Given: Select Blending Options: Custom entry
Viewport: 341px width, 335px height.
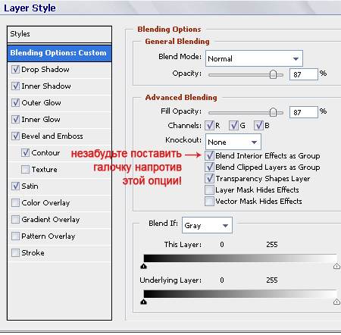Looking at the screenshot, I should pyautogui.click(x=60, y=53).
